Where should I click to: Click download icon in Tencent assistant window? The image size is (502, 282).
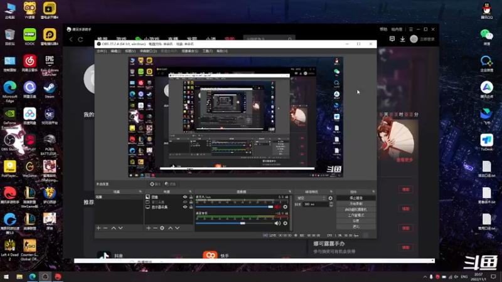tap(402, 39)
